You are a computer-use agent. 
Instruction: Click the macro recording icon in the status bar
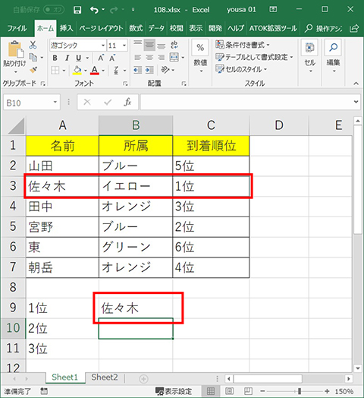(x=44, y=391)
